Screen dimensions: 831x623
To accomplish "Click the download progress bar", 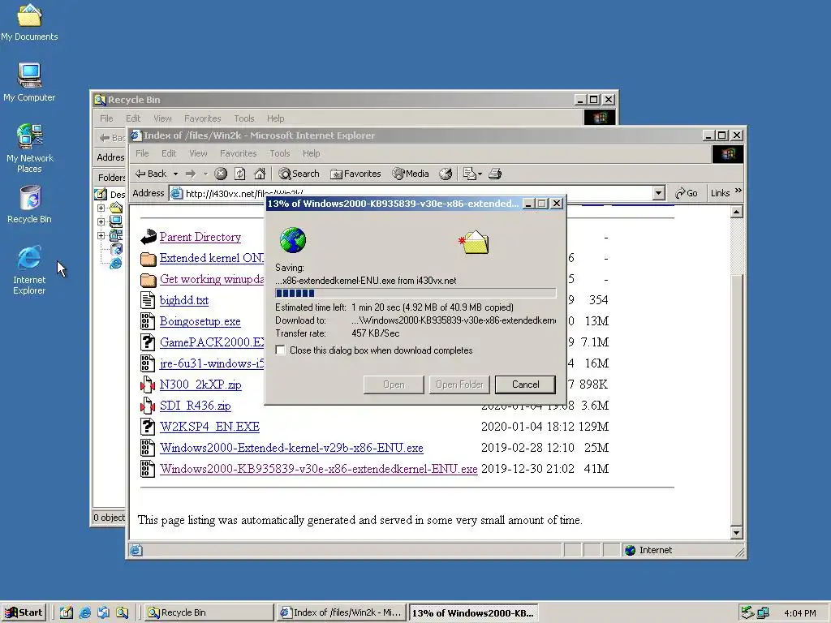I will 415,293.
